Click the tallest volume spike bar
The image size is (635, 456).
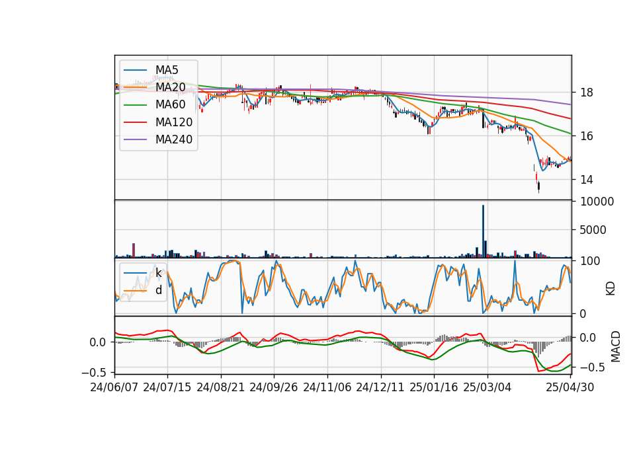483,231
